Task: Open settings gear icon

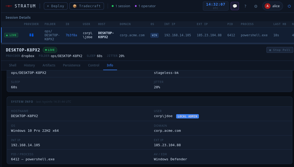Action: pyautogui.click(x=256, y=6)
